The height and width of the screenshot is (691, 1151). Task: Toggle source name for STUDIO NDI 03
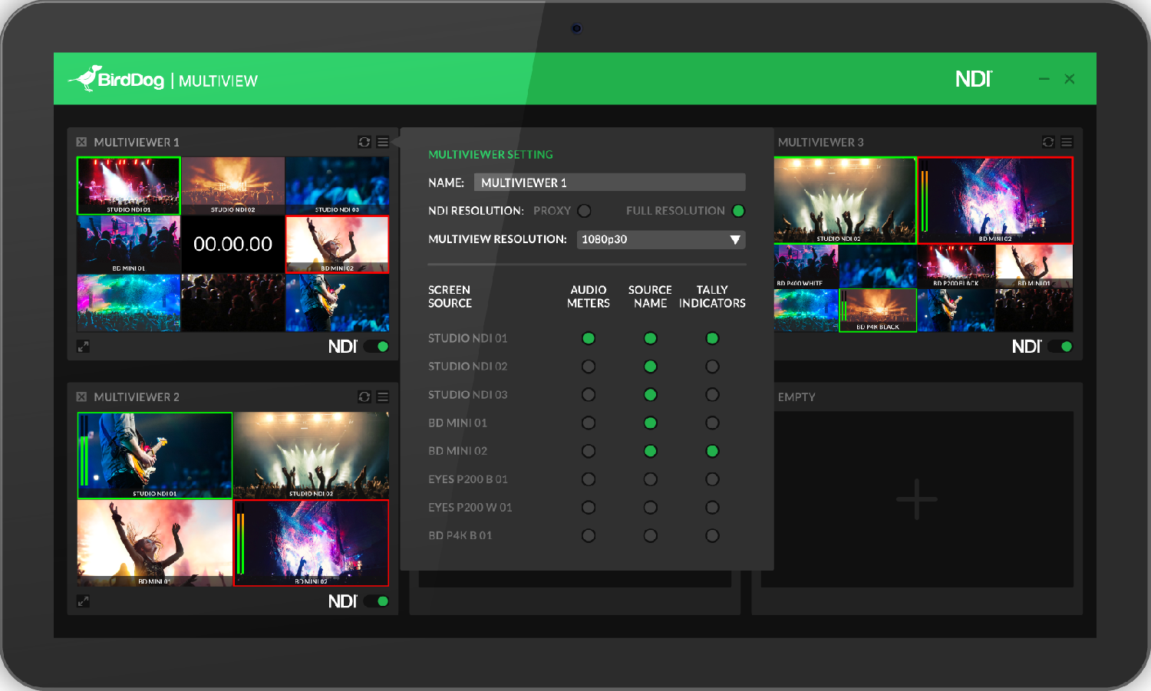(651, 395)
